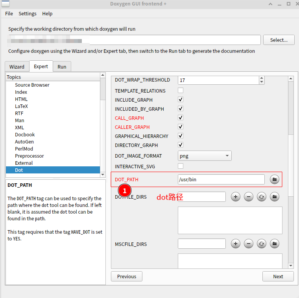Click MSCFILE_DIRS entry text field
Image resolution: width=299 pixels, height=298 pixels.
[x=202, y=244]
